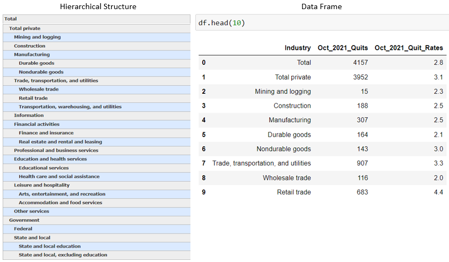Click the Government row in the hierarchy
The width and height of the screenshot is (449, 262).
coord(24,220)
